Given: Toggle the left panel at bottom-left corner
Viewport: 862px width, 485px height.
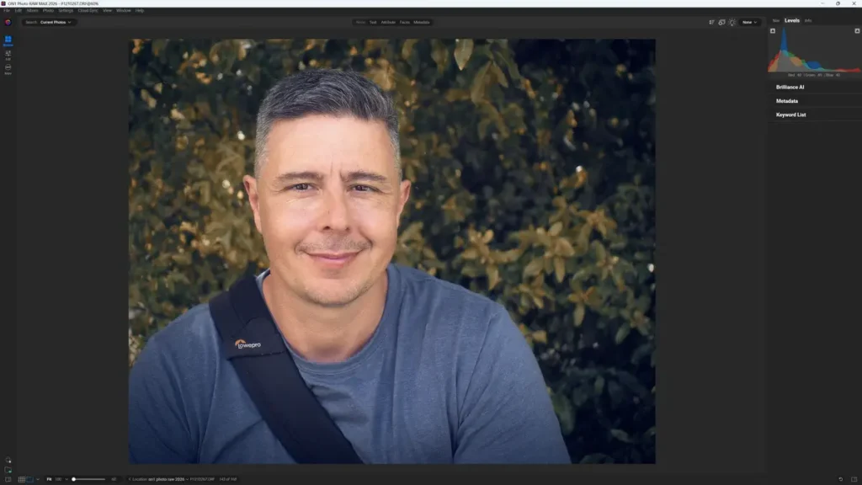Looking at the screenshot, I should tap(8, 479).
